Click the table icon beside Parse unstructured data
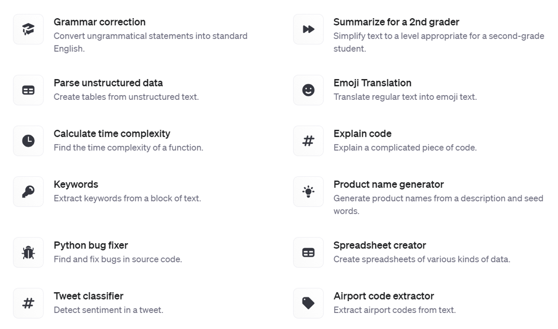558x329 pixels. tap(28, 90)
